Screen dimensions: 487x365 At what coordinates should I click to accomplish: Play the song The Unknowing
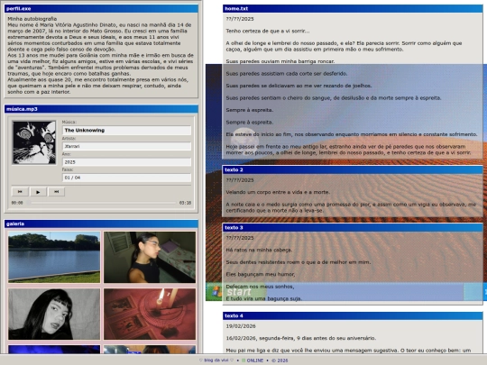(38, 192)
